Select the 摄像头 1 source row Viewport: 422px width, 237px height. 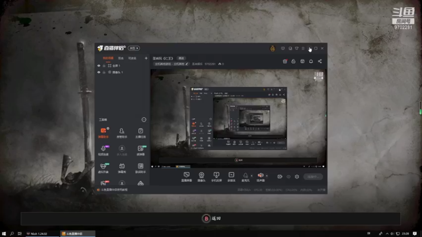(x=122, y=72)
